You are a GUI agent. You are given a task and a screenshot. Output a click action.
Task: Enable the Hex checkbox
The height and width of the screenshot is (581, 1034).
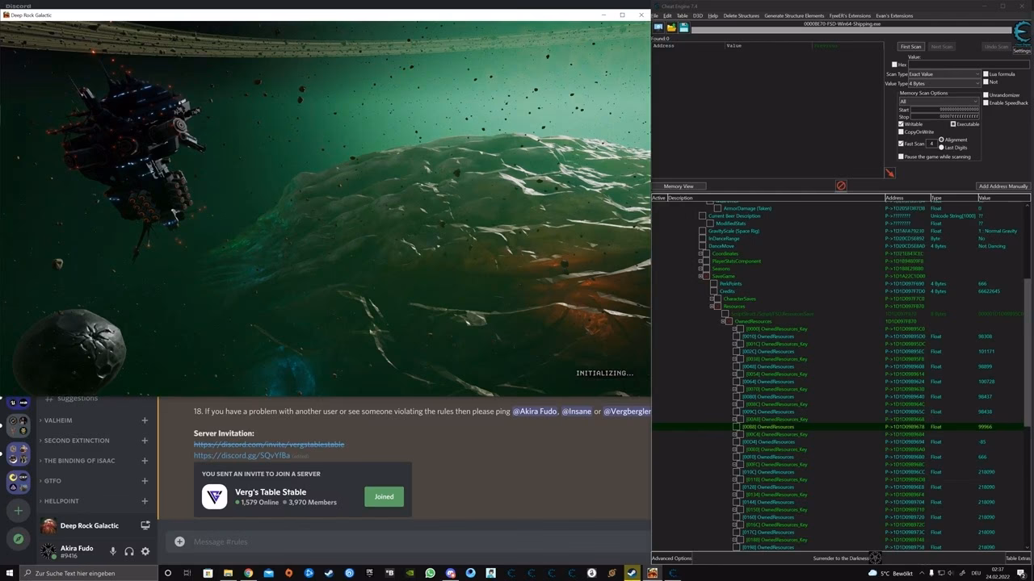[894, 65]
